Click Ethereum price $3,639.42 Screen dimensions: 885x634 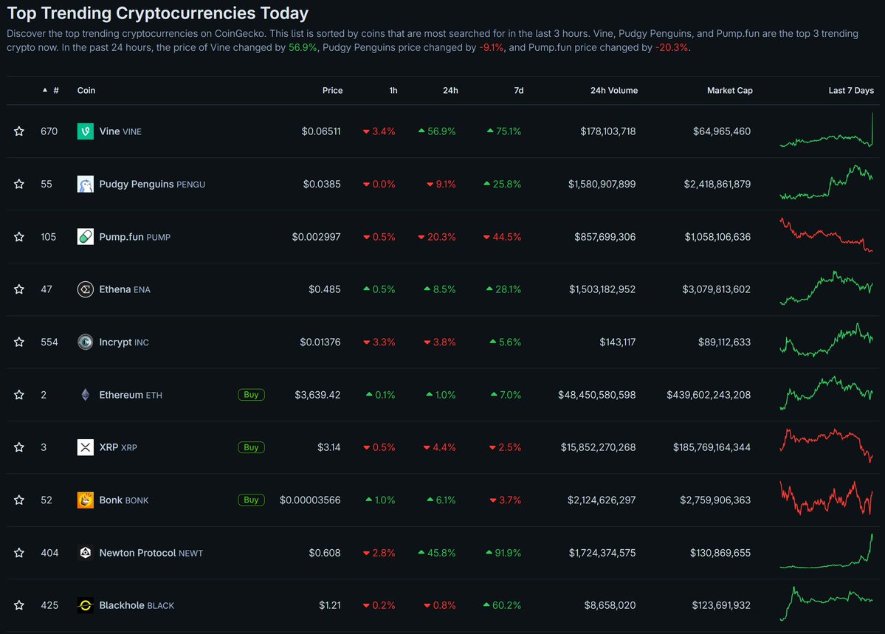pos(318,395)
